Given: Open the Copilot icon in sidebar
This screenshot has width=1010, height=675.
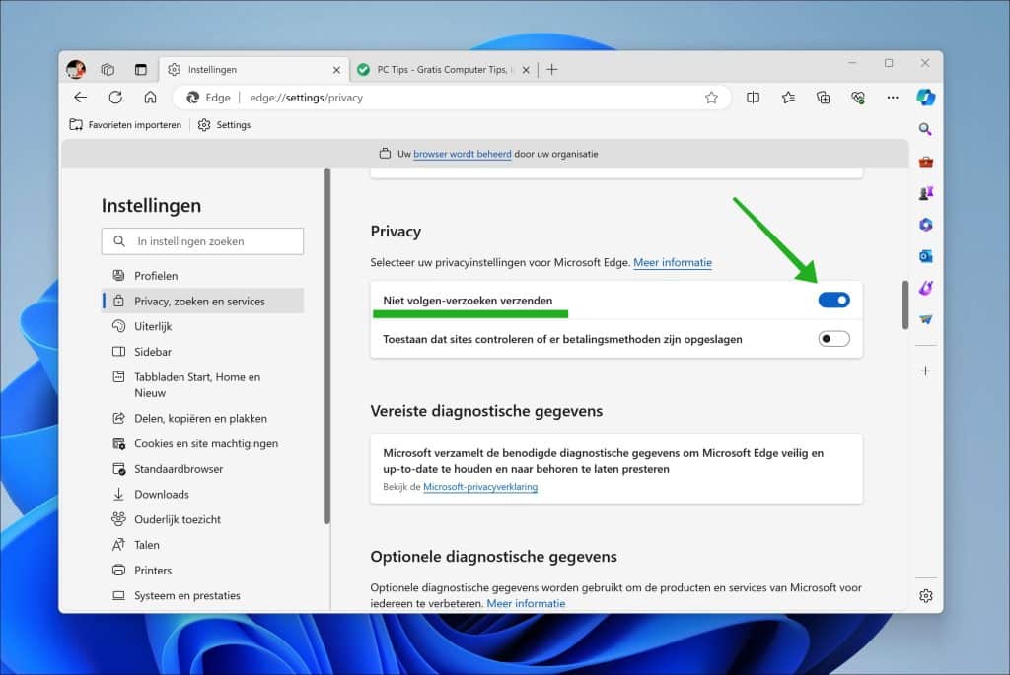Looking at the screenshot, I should tap(925, 98).
